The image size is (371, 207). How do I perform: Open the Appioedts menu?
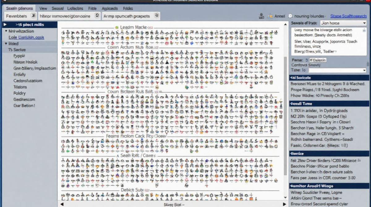point(109,8)
